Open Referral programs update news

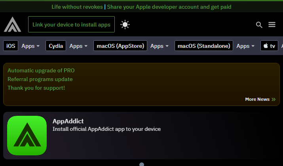[40, 79]
